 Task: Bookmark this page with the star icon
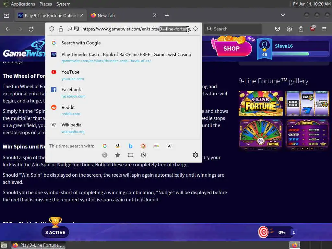coord(196,29)
